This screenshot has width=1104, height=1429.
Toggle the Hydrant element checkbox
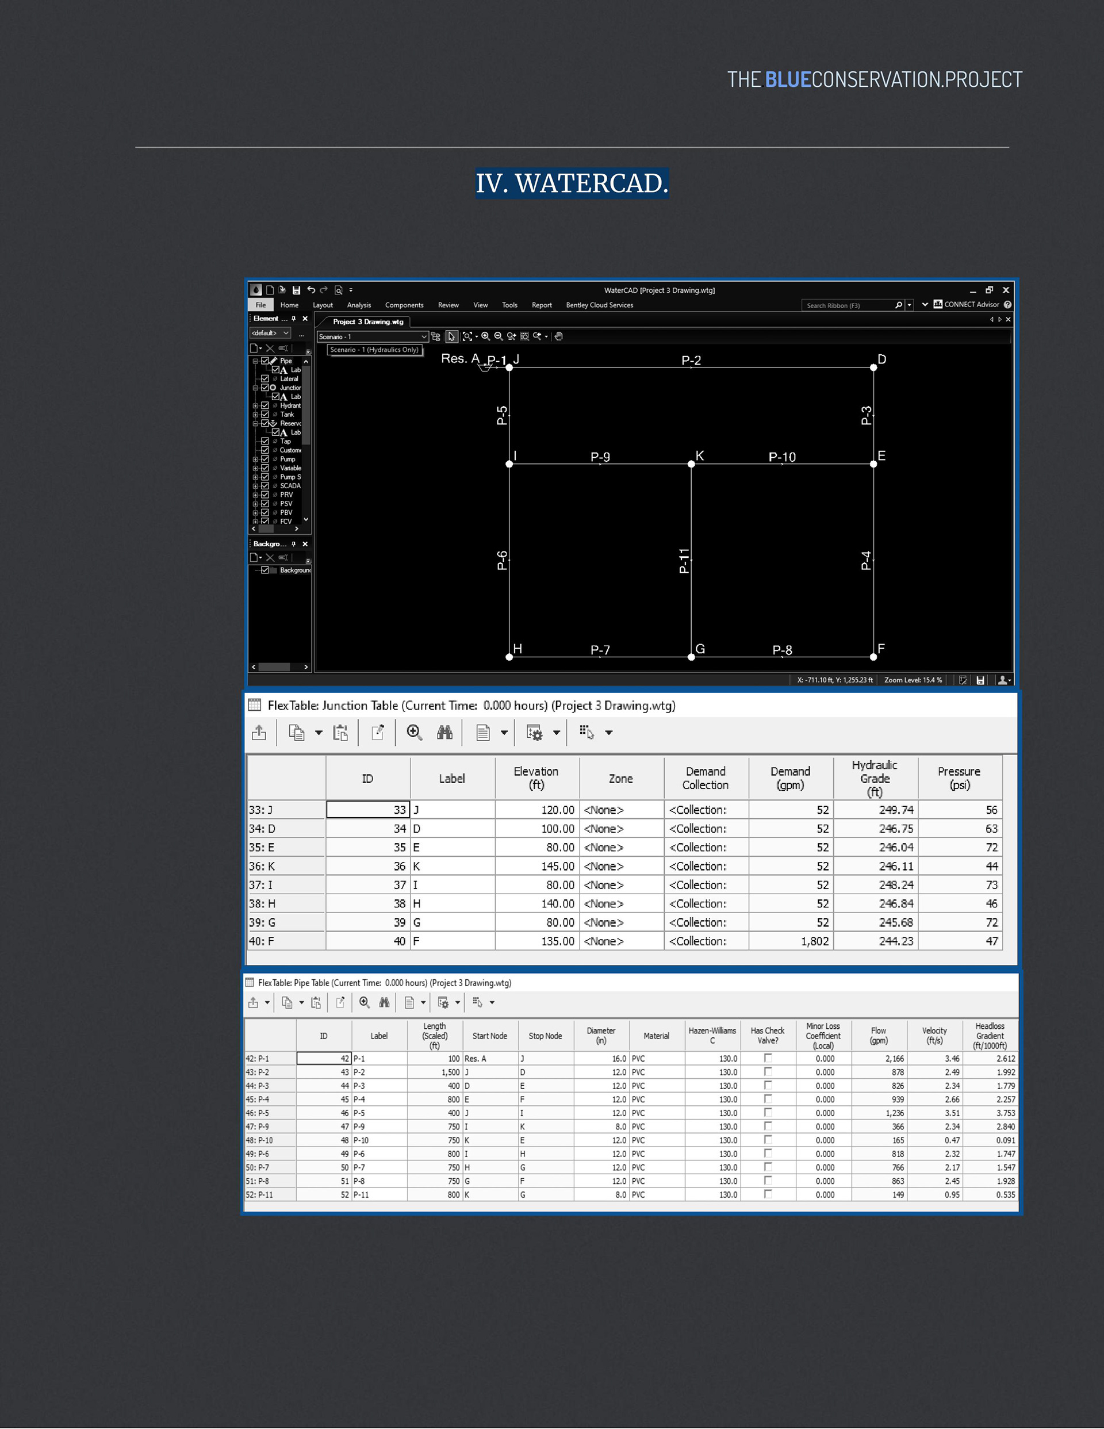[265, 405]
